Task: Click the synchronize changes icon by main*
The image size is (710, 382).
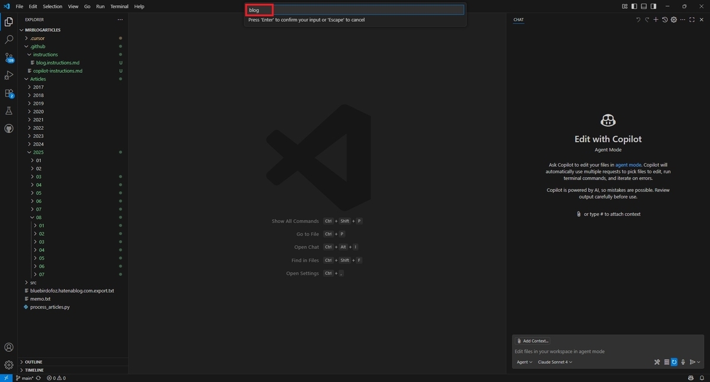Action: [x=39, y=378]
